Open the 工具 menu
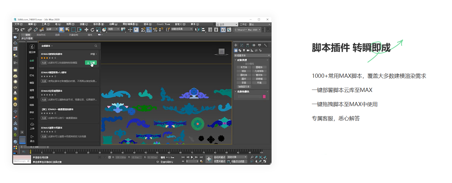This screenshot has width=452, height=183. [46, 24]
